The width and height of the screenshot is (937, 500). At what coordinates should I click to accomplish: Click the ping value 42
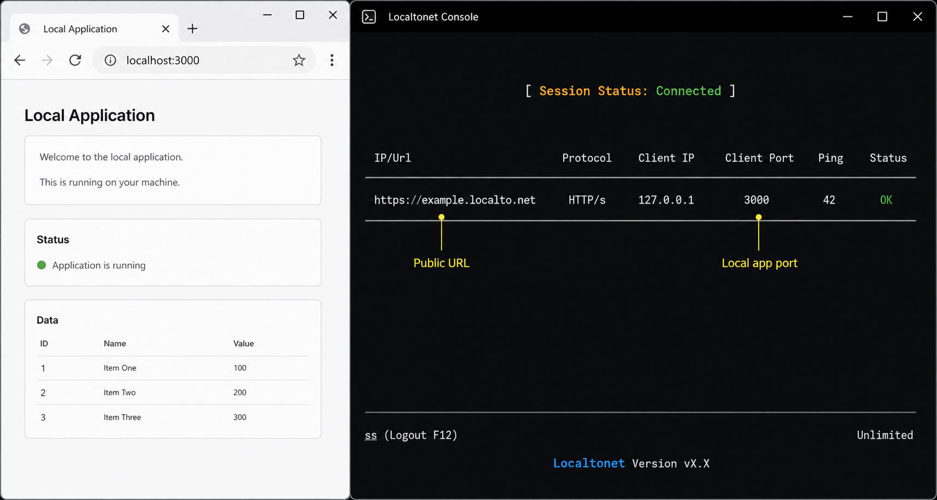click(829, 200)
